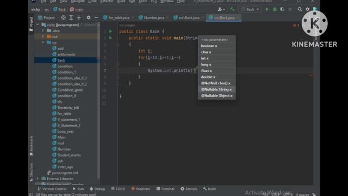Collapse all icon in Project panel
The width and height of the screenshot is (348, 196).
click(78, 17)
